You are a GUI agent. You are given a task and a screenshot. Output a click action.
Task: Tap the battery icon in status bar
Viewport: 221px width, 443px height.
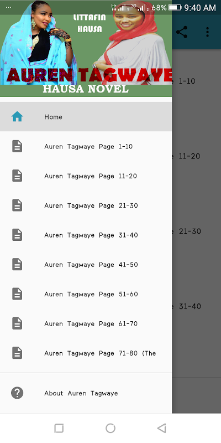(175, 8)
